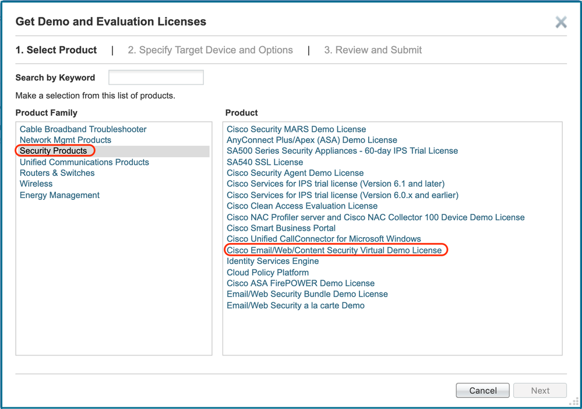Viewport: 582px width, 409px height.
Task: Click the Cancel button
Action: [482, 390]
